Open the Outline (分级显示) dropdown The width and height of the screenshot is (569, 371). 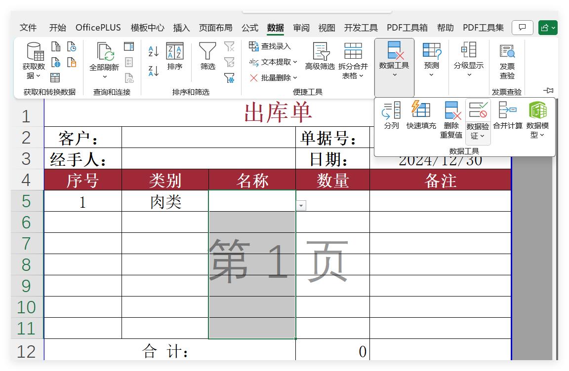468,60
